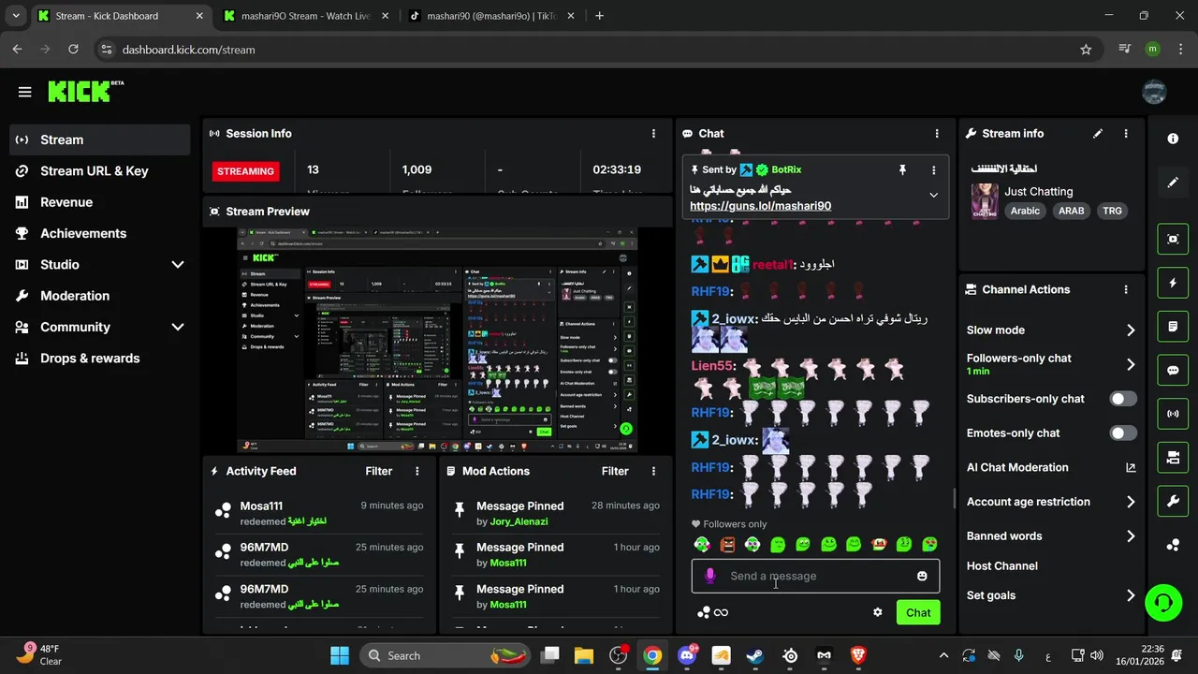Open Chat panel three-dot menu
1198x674 pixels.
point(937,134)
